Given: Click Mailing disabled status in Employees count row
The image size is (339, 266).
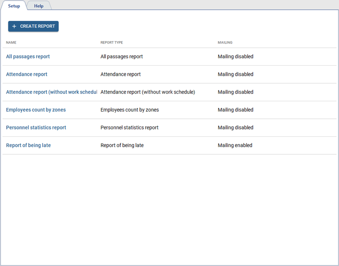Looking at the screenshot, I should pyautogui.click(x=235, y=110).
